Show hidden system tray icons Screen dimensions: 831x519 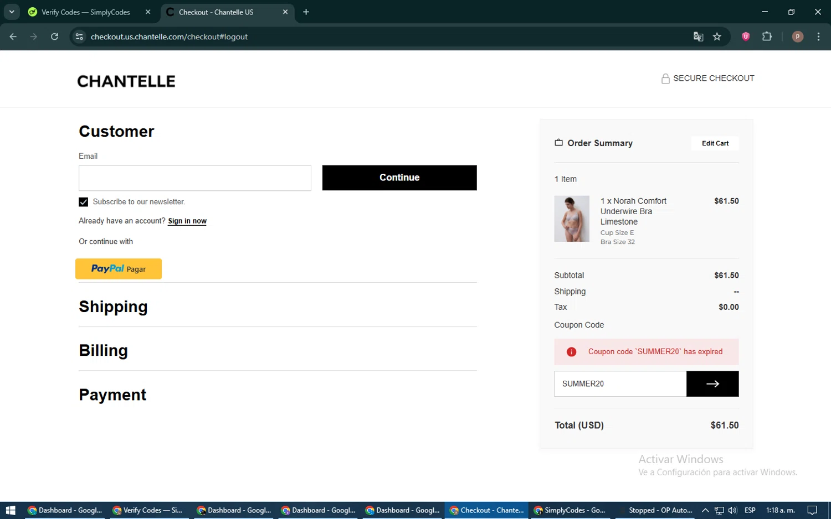pyautogui.click(x=705, y=510)
